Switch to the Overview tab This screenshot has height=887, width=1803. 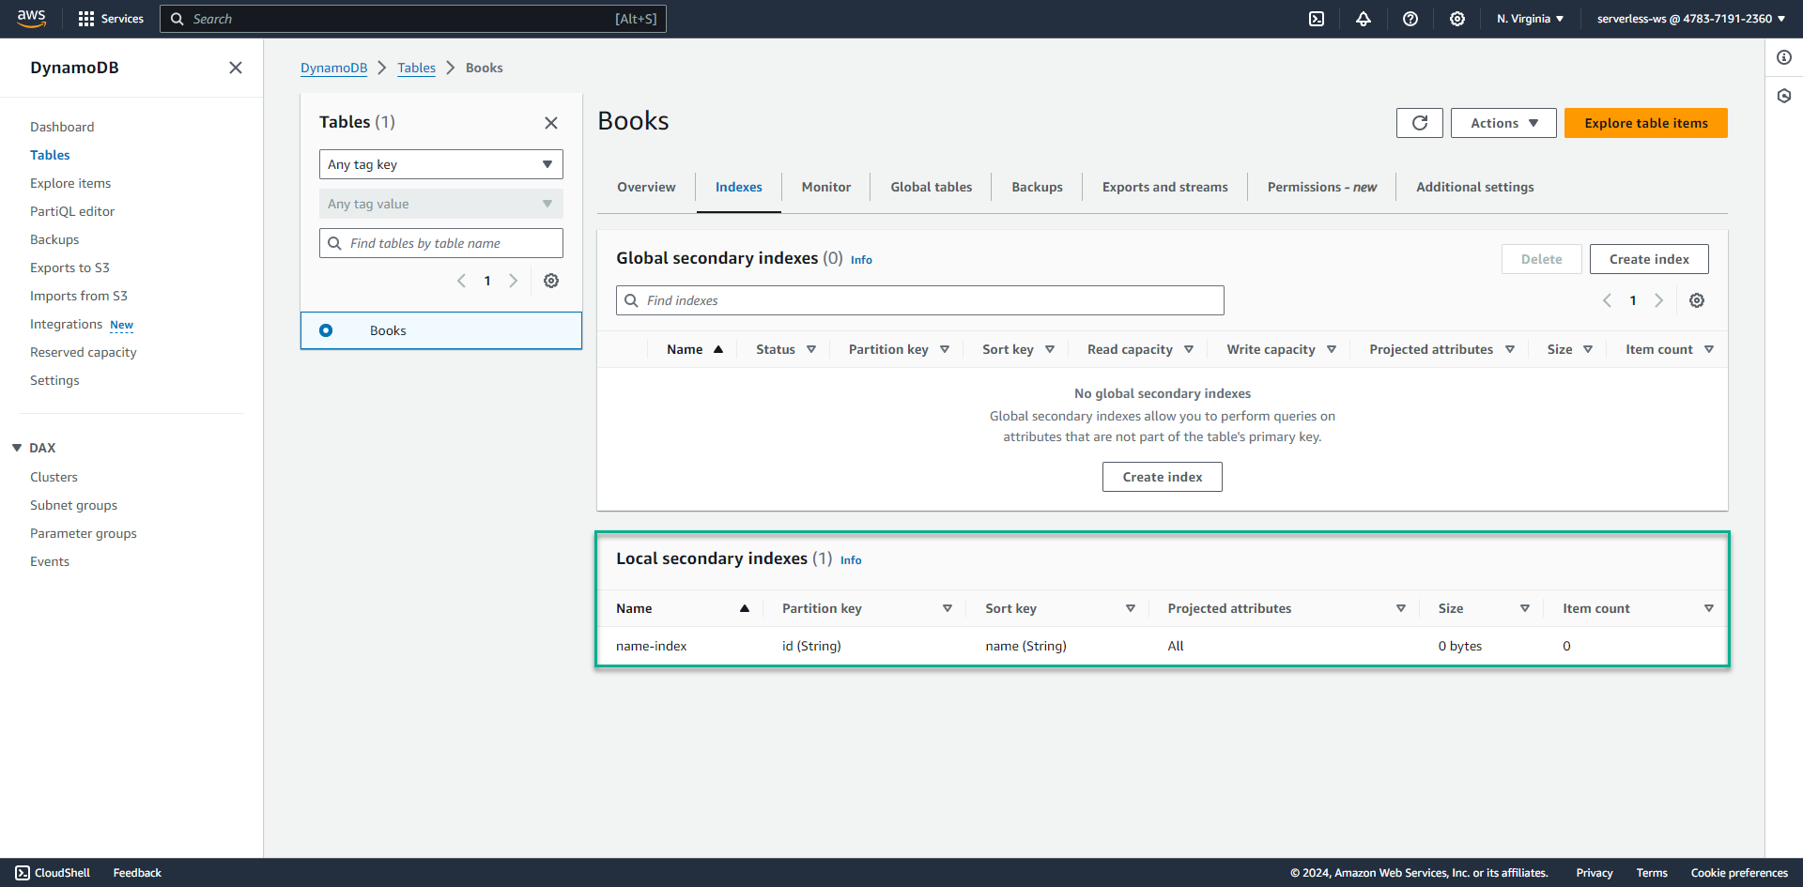[646, 187]
